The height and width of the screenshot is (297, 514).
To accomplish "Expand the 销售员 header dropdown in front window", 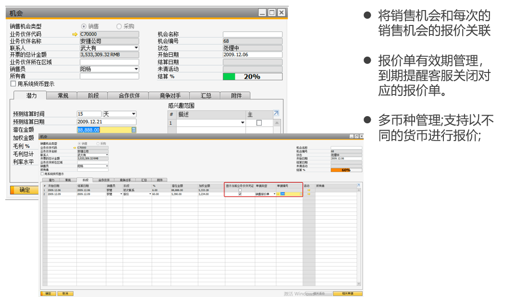I will 107,166.
